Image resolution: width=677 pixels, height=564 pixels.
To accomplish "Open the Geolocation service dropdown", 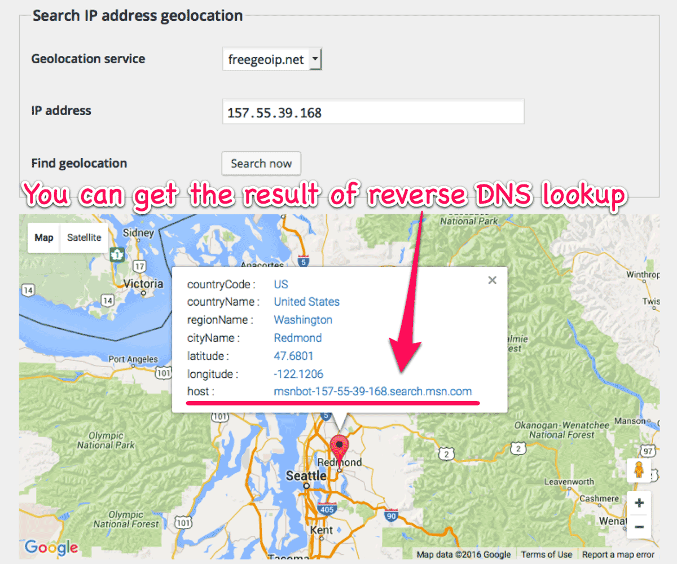I will coord(272,59).
